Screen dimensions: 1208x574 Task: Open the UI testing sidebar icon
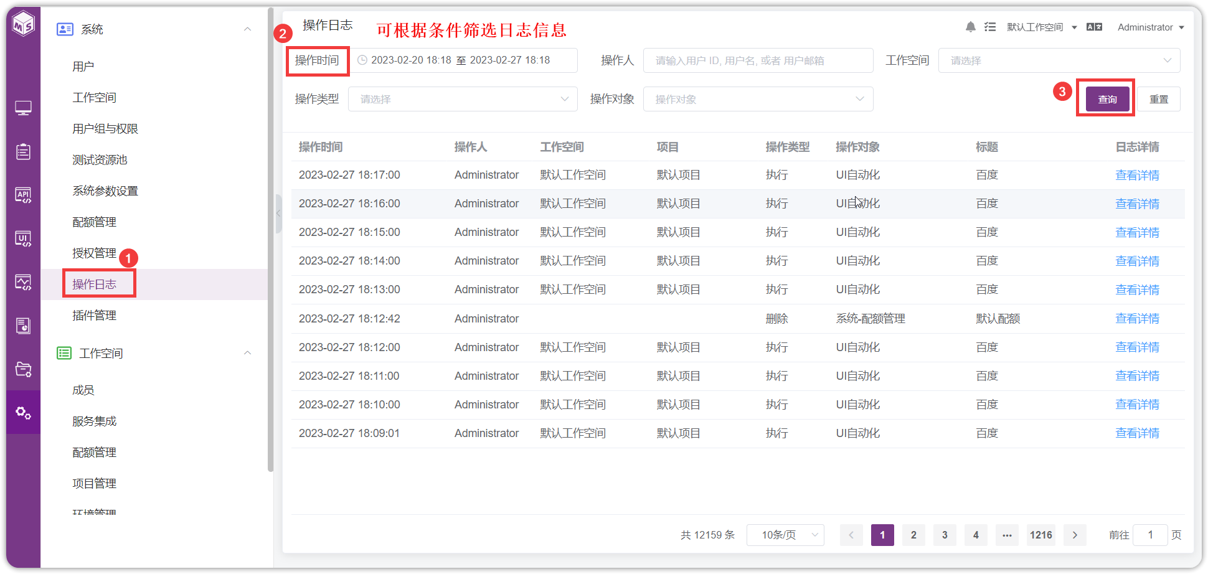tap(24, 238)
